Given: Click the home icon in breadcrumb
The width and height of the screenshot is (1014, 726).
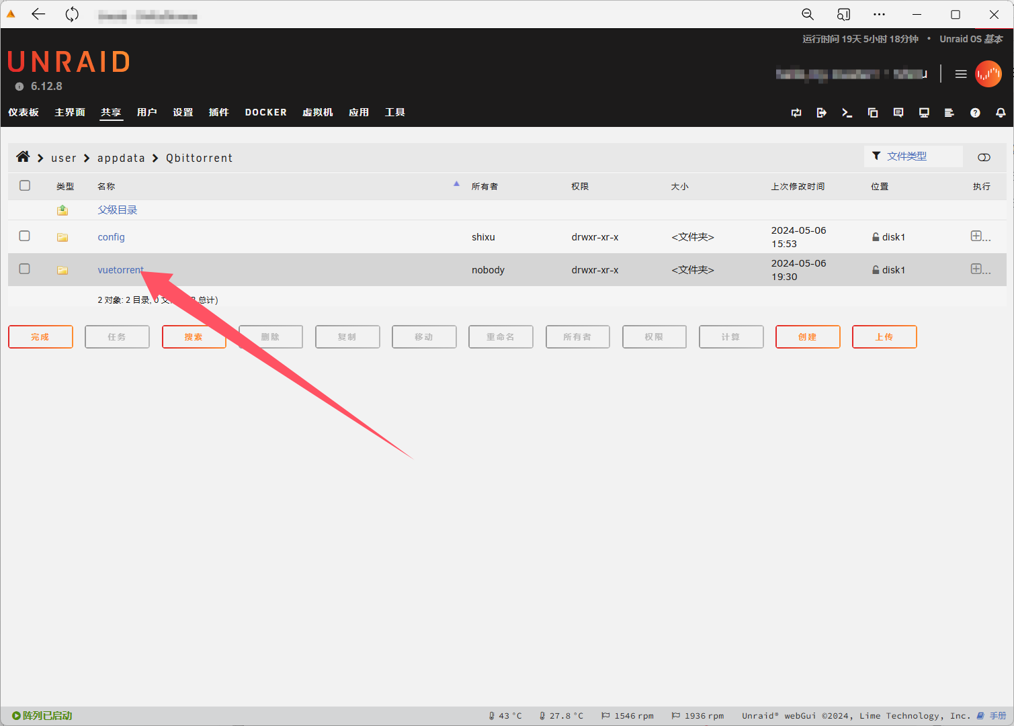Looking at the screenshot, I should pos(23,157).
